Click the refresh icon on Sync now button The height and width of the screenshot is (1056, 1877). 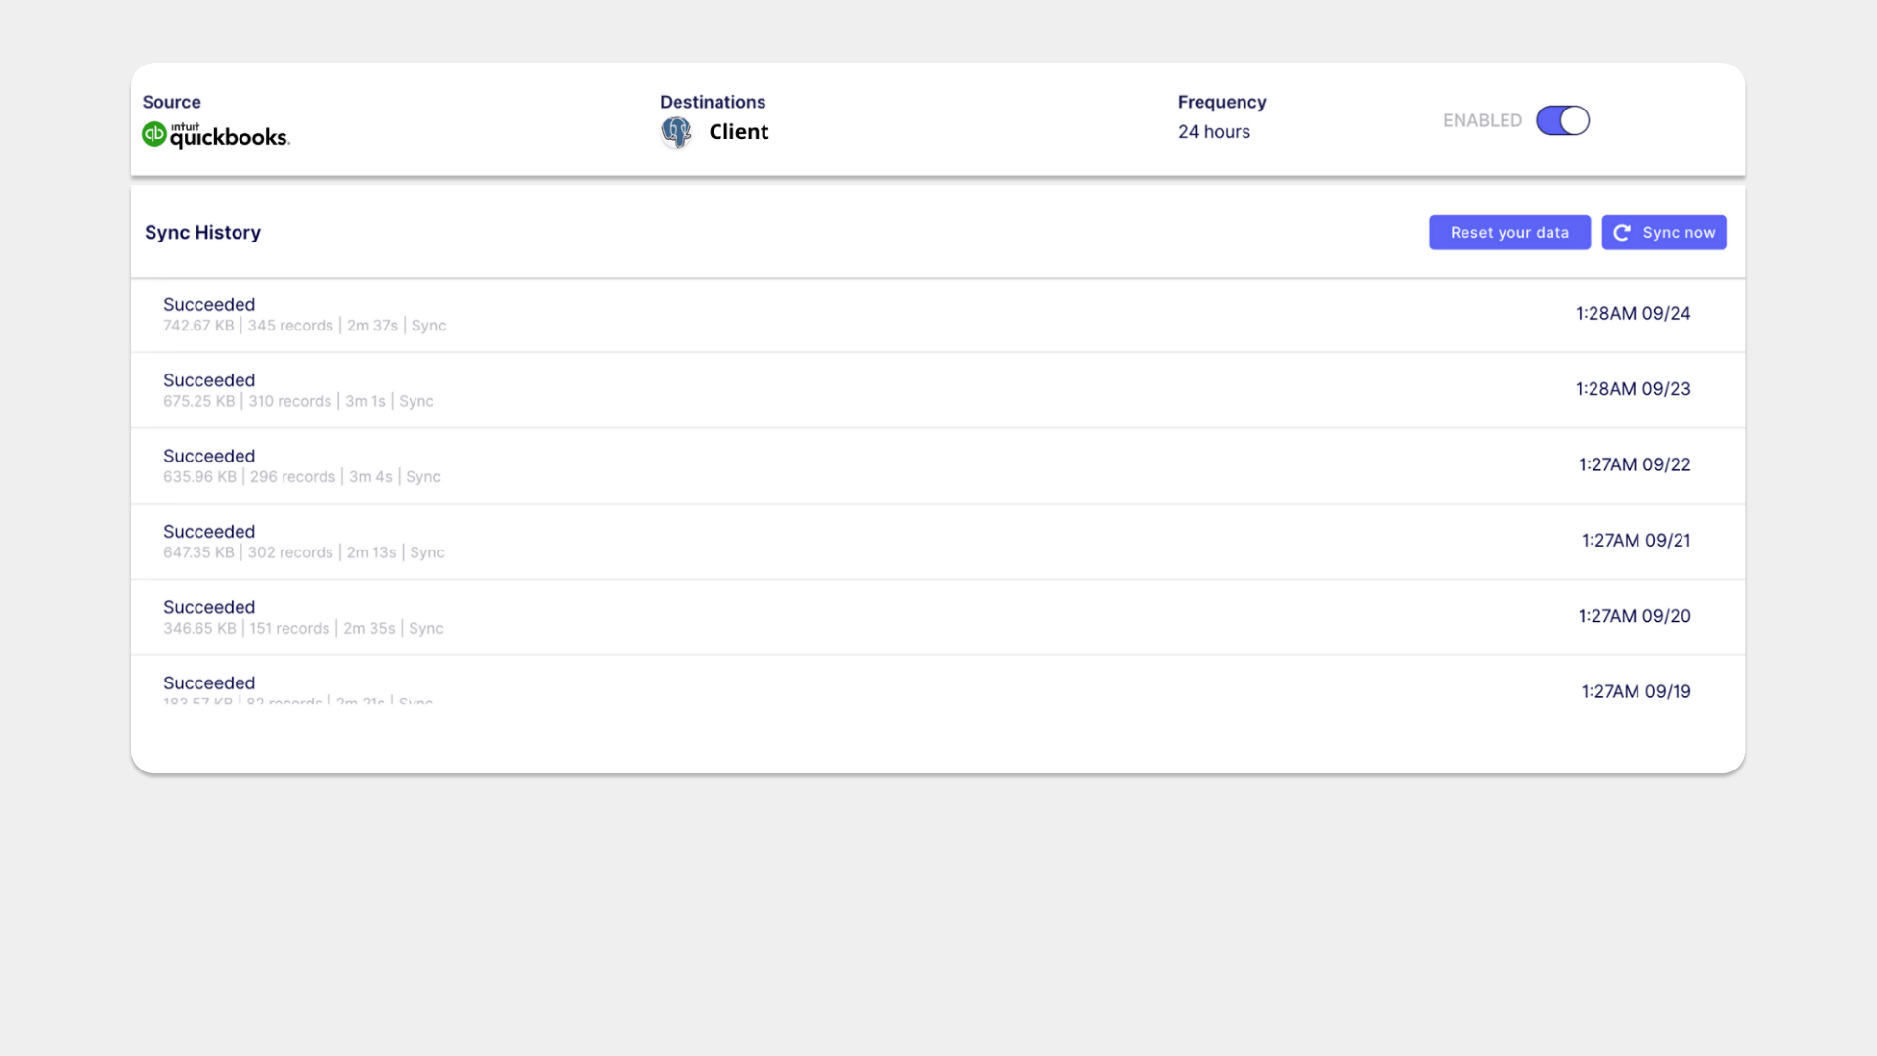tap(1623, 233)
